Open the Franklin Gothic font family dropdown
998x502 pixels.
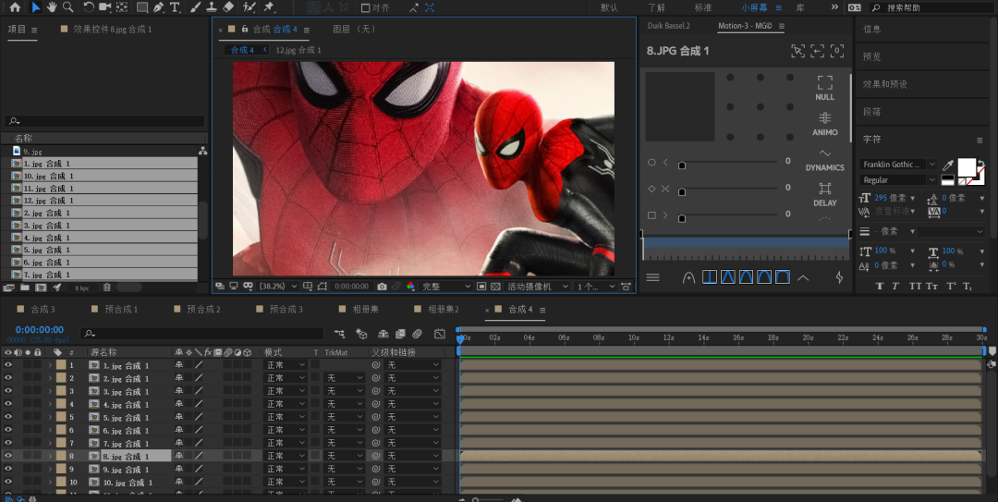click(x=898, y=165)
